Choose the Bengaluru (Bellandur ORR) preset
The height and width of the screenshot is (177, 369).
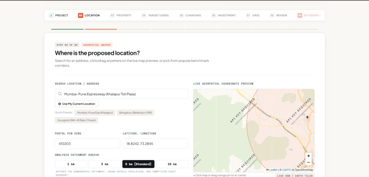tap(136, 113)
